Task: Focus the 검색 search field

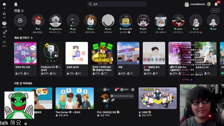Action: 117,4
